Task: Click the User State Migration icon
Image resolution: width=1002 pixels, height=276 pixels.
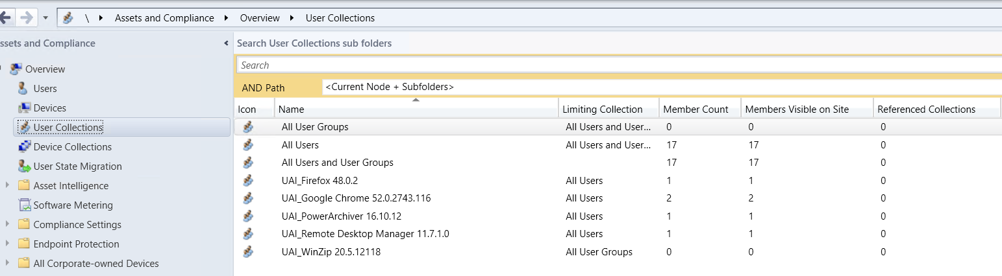Action: (x=24, y=167)
